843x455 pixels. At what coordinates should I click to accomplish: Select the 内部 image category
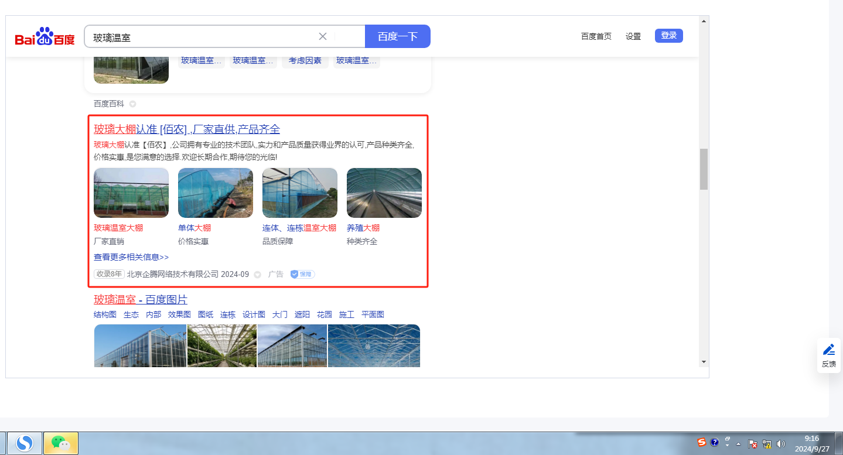click(153, 314)
